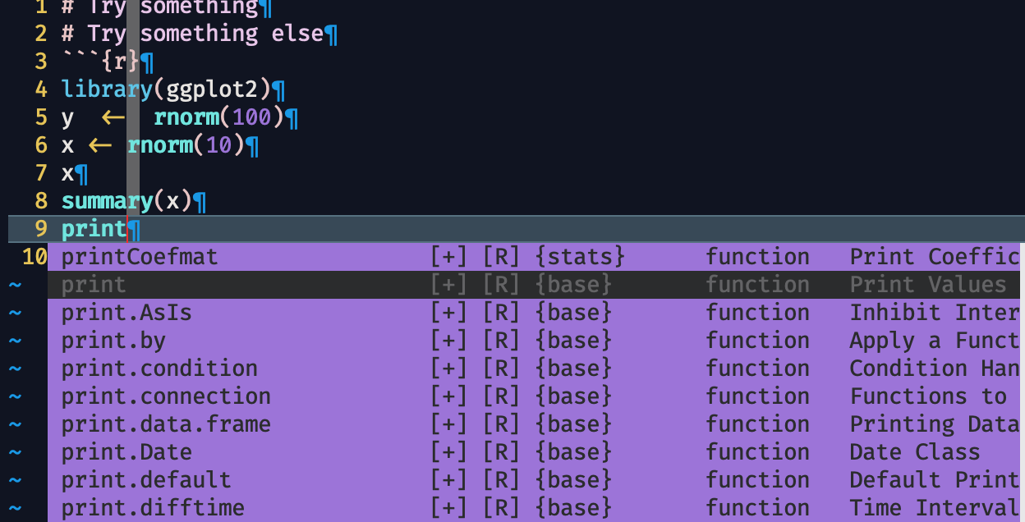Click line number 4 in the gutter
The width and height of the screenshot is (1025, 522).
42,89
